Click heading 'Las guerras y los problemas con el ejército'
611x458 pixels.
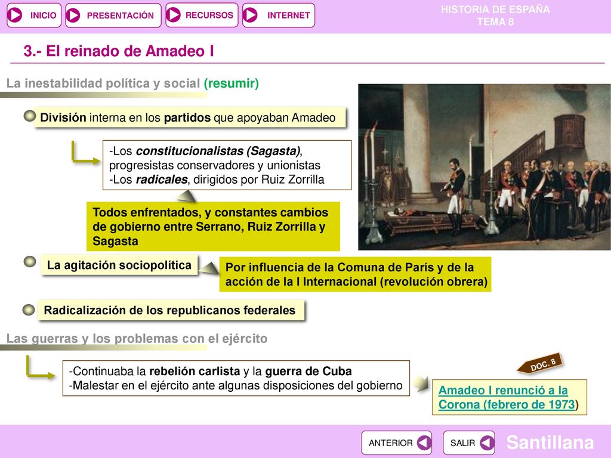pos(137,339)
